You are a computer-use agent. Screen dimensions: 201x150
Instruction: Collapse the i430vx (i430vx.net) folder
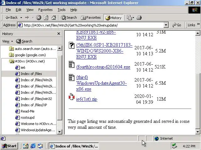pos(27,61)
